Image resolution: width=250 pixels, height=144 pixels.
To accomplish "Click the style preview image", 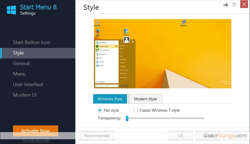I will click(162, 53).
